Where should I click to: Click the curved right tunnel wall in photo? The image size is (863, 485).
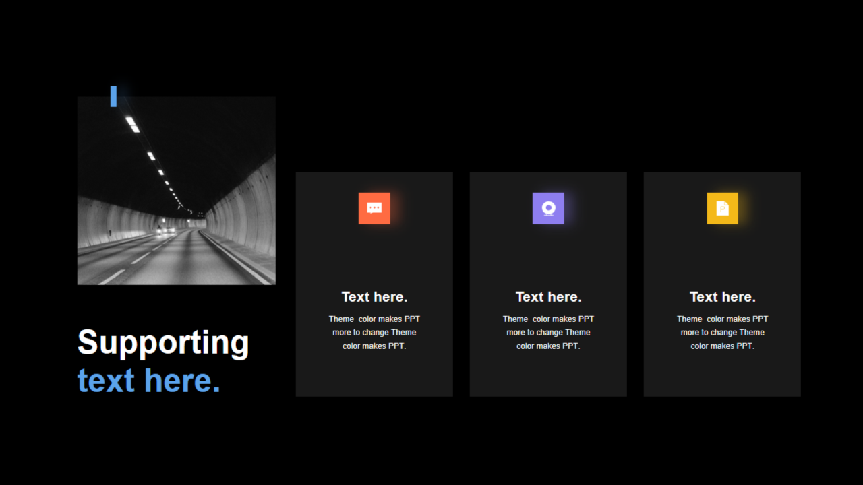click(x=249, y=209)
